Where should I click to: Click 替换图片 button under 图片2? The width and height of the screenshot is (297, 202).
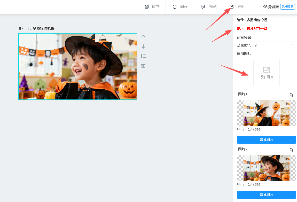pyautogui.click(x=266, y=195)
